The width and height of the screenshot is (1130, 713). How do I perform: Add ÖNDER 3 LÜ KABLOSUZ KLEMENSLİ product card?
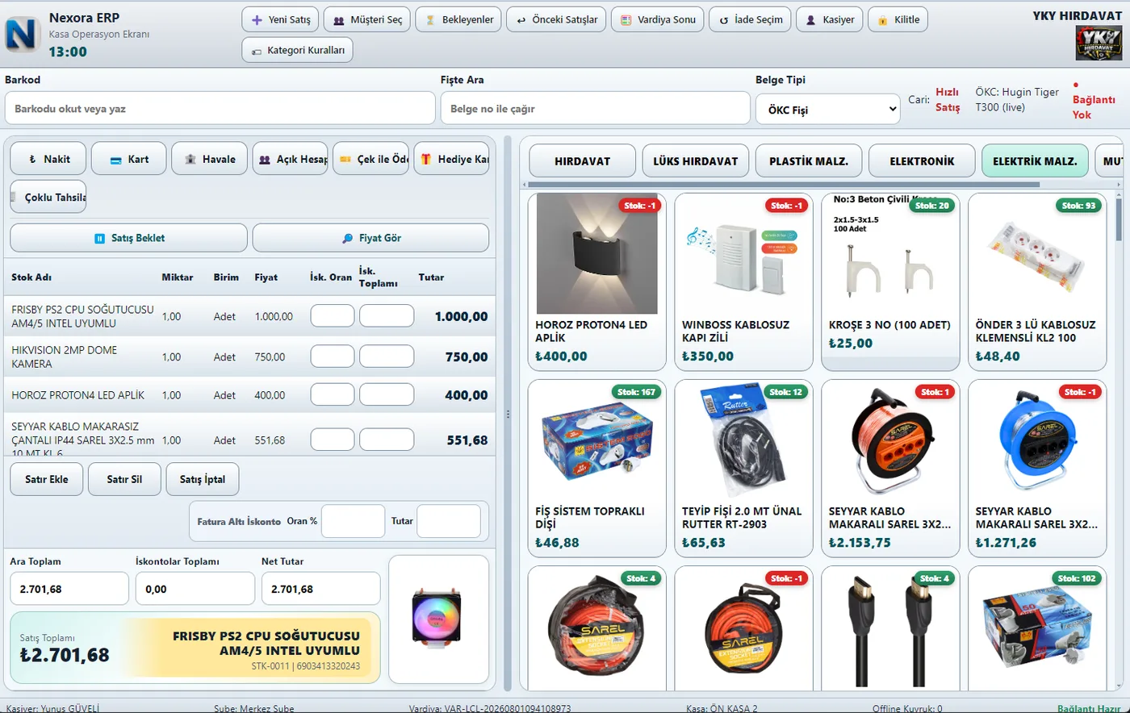click(x=1038, y=281)
